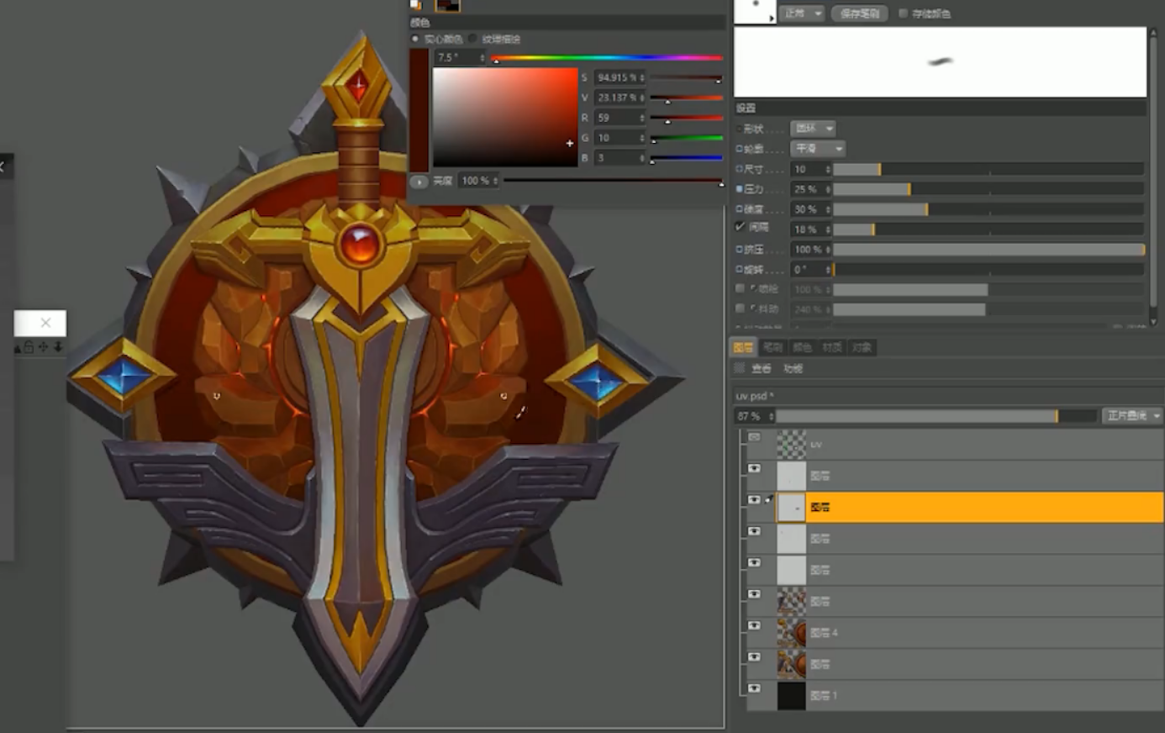
Task: Click the pressure (压力) pen effector icon
Action: coord(739,189)
